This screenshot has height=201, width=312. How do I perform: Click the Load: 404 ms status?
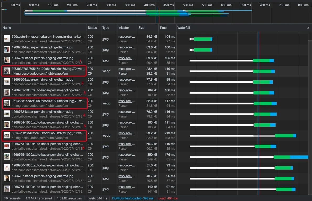168,198
